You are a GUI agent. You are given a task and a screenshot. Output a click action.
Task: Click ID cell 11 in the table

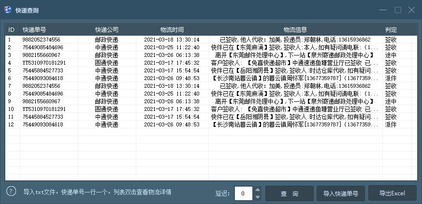tap(11, 117)
